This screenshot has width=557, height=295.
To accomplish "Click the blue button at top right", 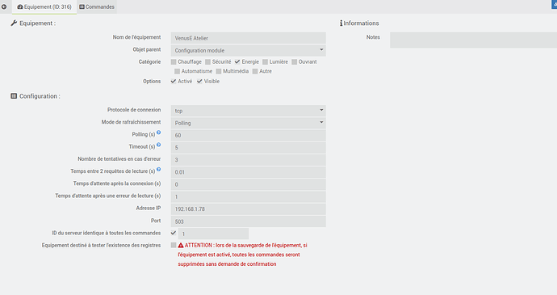I will (554, 4).
